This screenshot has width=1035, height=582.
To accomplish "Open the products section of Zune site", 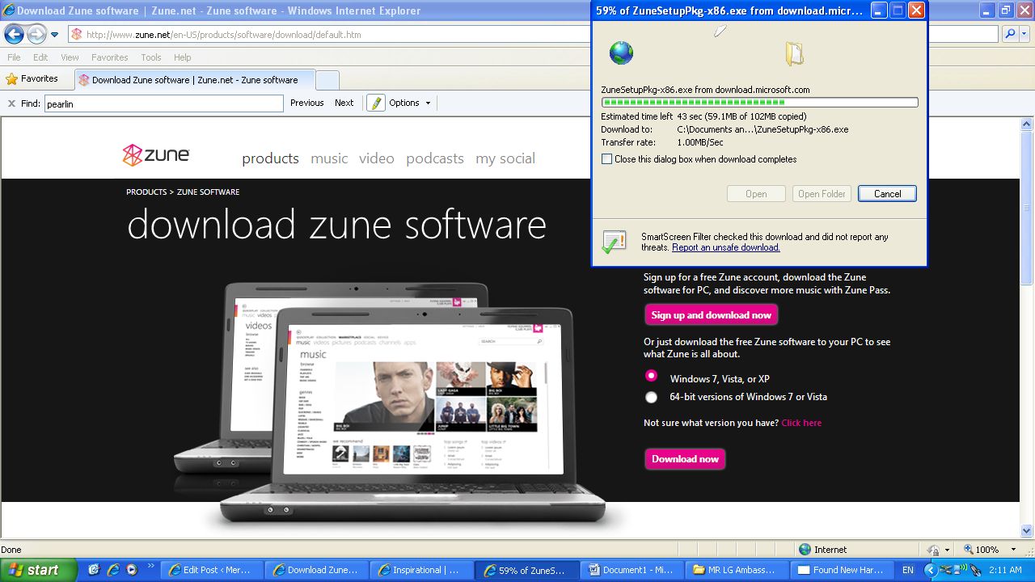I will (x=270, y=158).
